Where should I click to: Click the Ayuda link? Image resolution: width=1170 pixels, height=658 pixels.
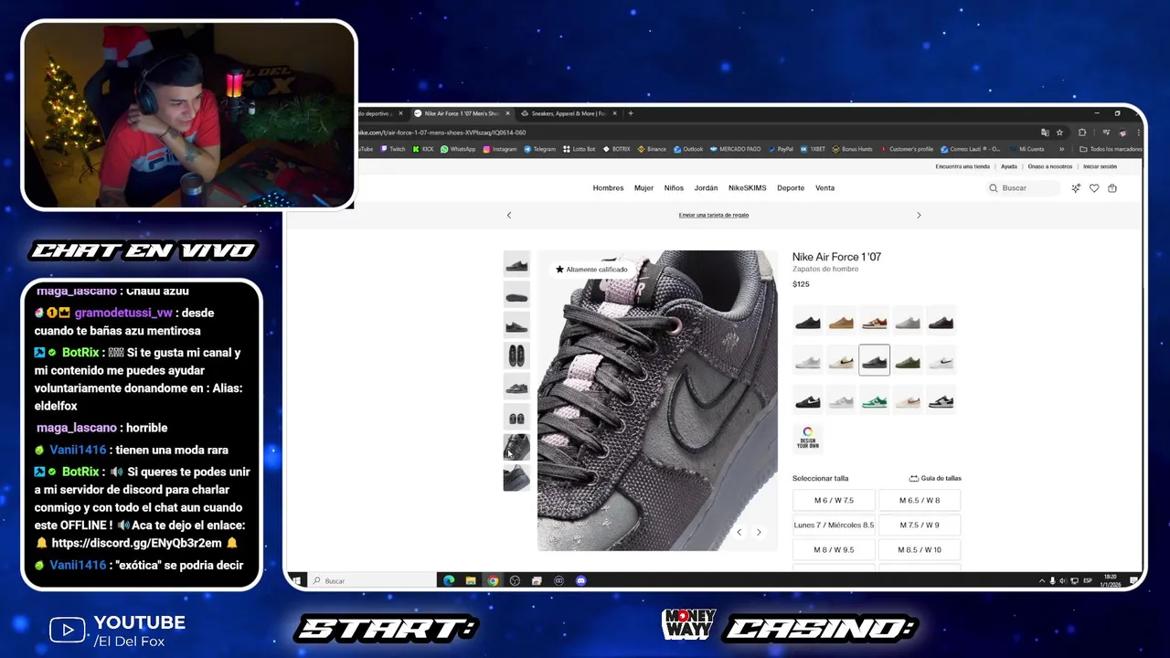coord(1008,166)
